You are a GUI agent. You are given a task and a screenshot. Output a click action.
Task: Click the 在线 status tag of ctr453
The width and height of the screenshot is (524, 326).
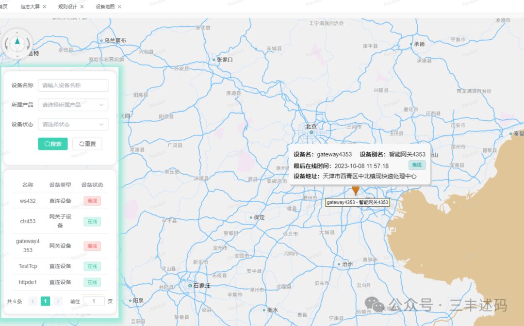click(92, 221)
